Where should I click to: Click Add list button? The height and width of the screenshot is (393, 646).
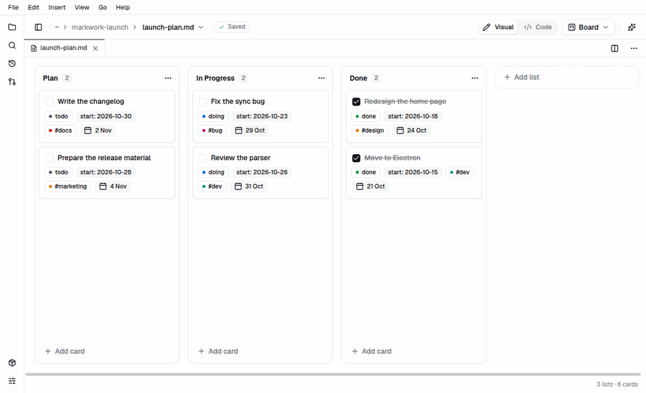(567, 77)
